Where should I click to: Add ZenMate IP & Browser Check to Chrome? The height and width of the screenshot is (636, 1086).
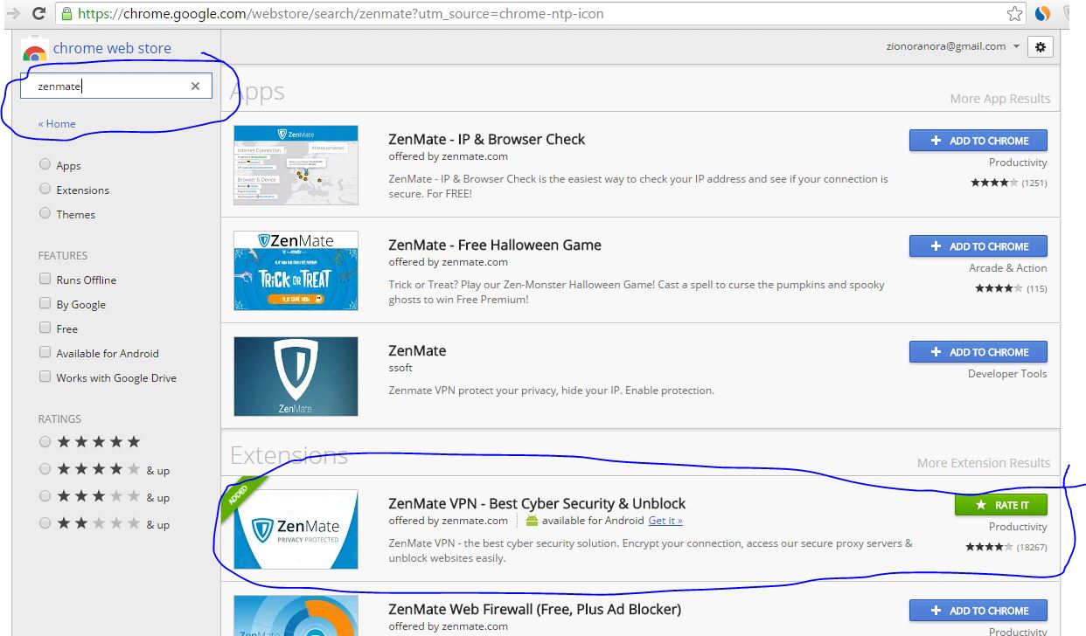point(978,141)
